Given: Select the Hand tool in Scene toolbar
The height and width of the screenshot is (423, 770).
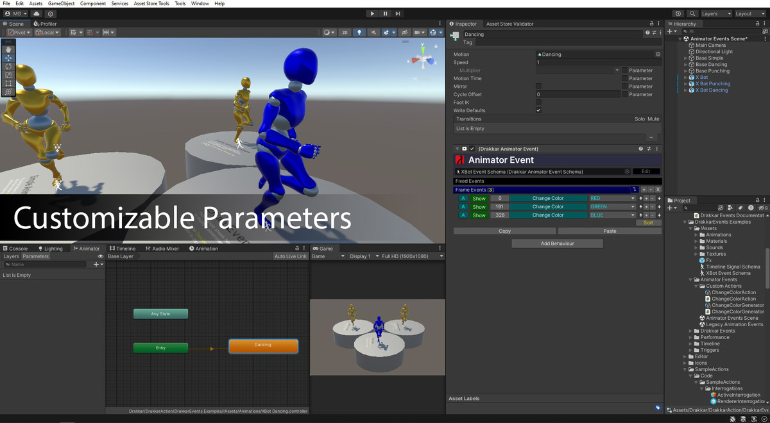Looking at the screenshot, I should pos(8,49).
